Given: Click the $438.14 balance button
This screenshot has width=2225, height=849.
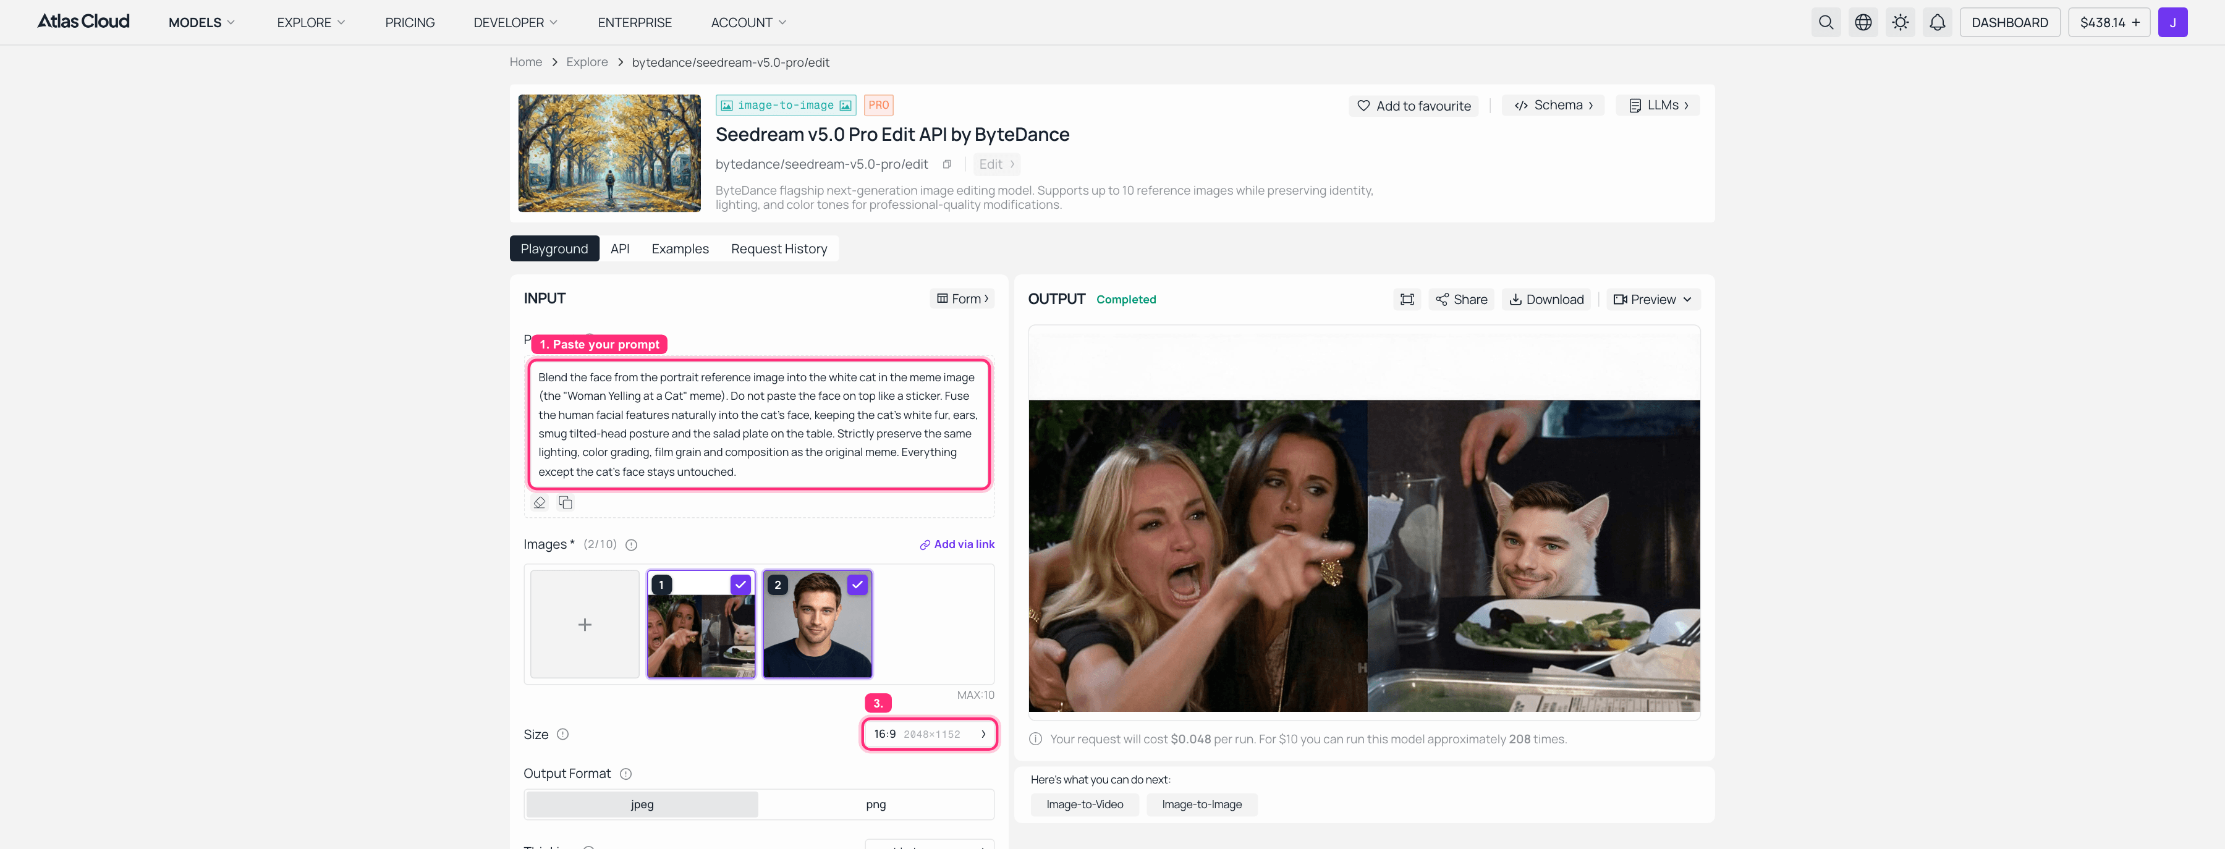Looking at the screenshot, I should (x=2108, y=22).
